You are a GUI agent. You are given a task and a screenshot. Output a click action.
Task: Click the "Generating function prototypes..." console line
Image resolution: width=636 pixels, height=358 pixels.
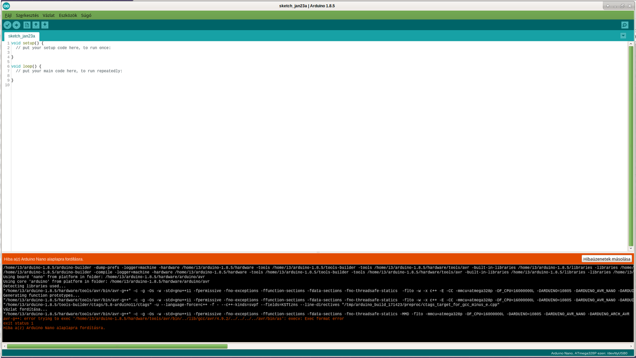tap(41, 295)
